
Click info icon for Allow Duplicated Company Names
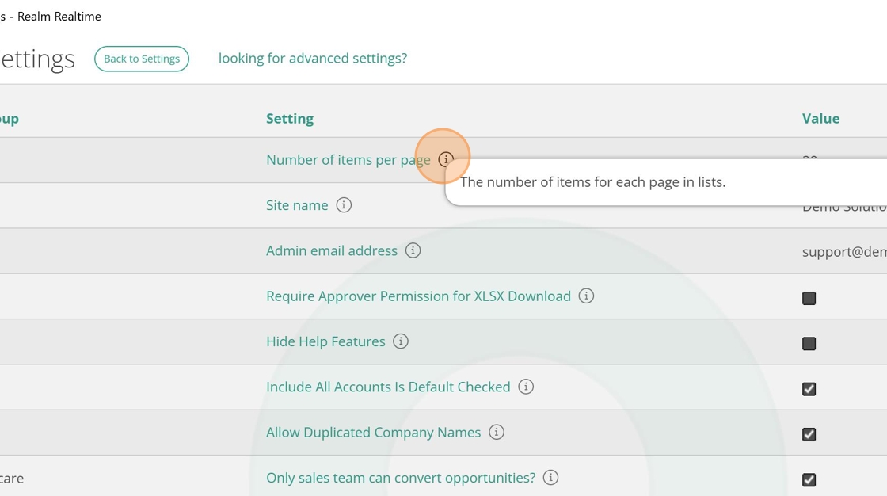coord(497,433)
